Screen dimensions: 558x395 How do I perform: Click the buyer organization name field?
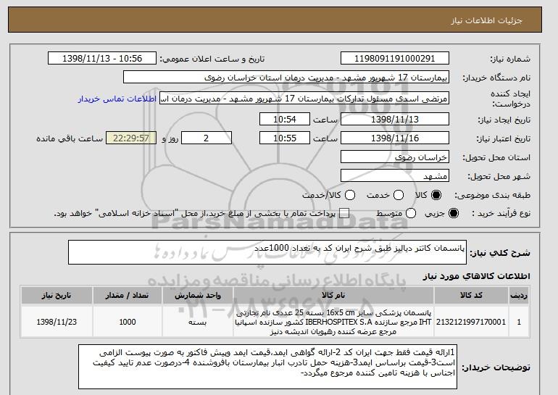286,78
